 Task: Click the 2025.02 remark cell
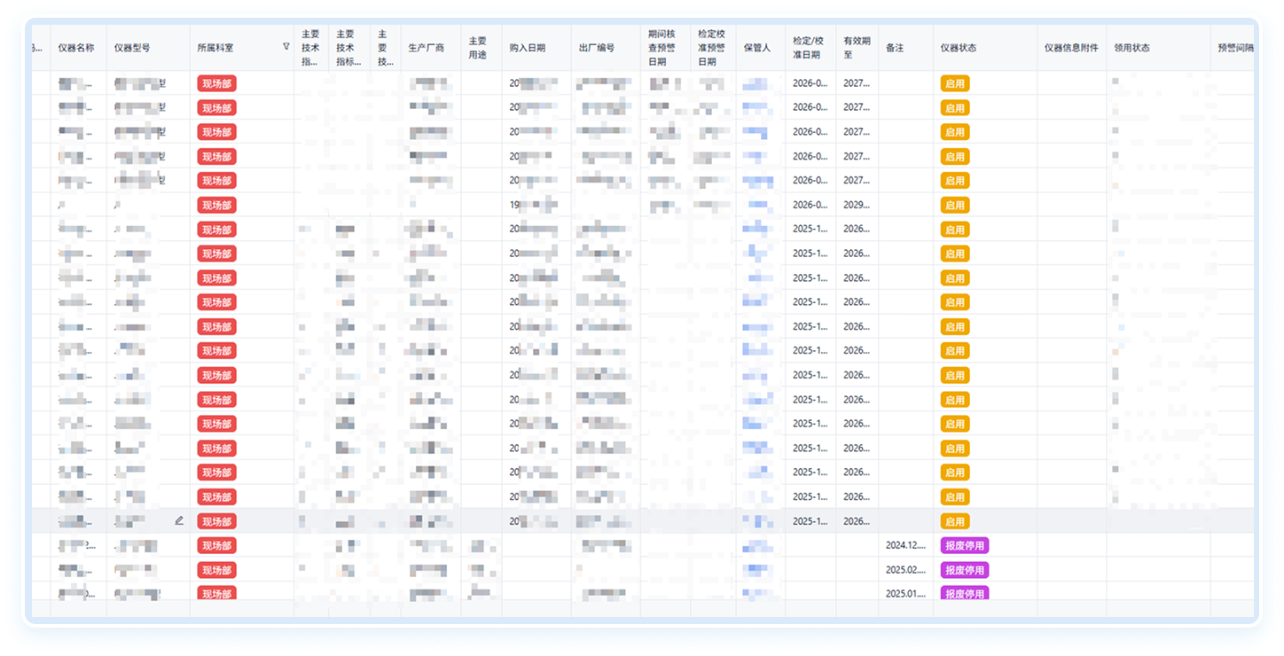[x=904, y=570]
